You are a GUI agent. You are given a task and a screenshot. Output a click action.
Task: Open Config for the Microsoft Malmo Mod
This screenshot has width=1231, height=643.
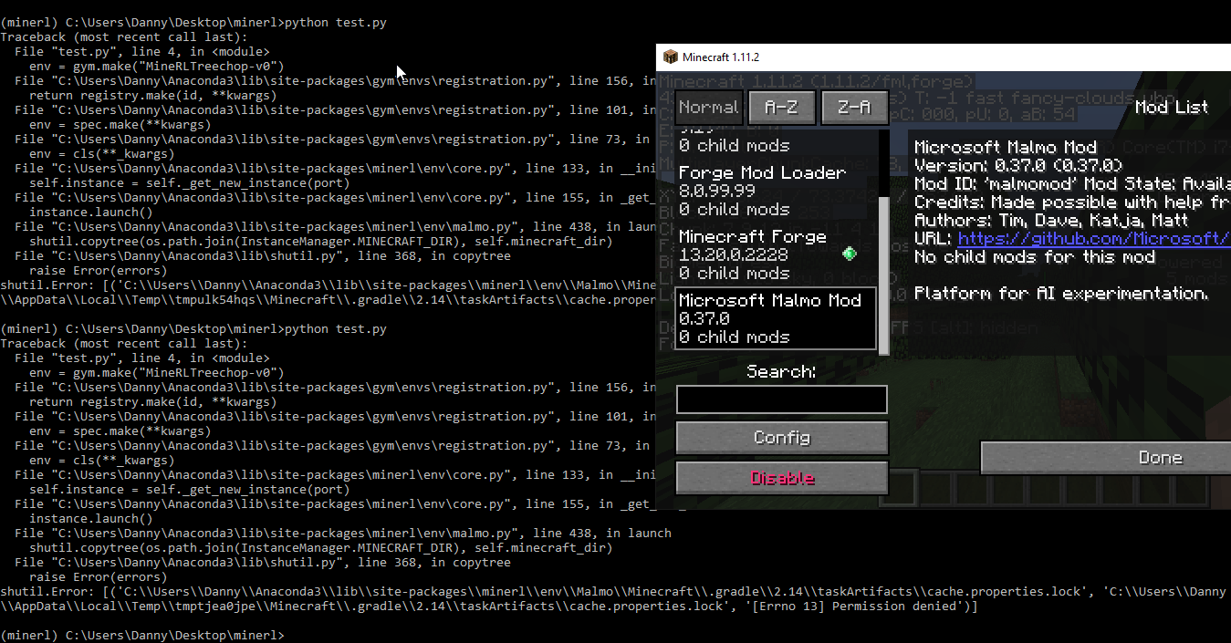[781, 438]
